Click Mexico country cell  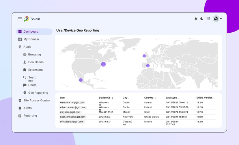pyautogui.click(x=148, y=122)
